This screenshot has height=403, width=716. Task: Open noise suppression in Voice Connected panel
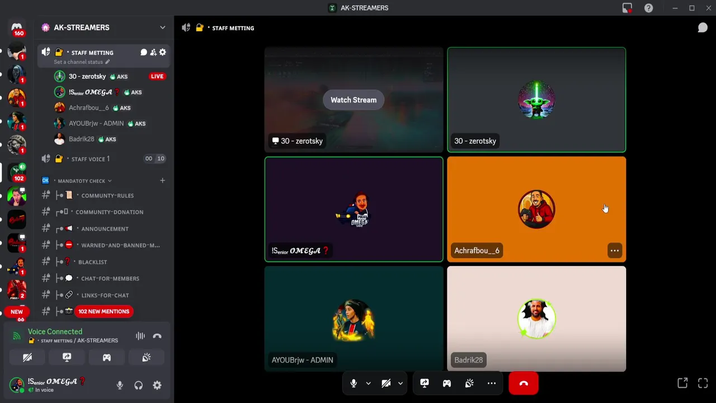click(x=140, y=336)
